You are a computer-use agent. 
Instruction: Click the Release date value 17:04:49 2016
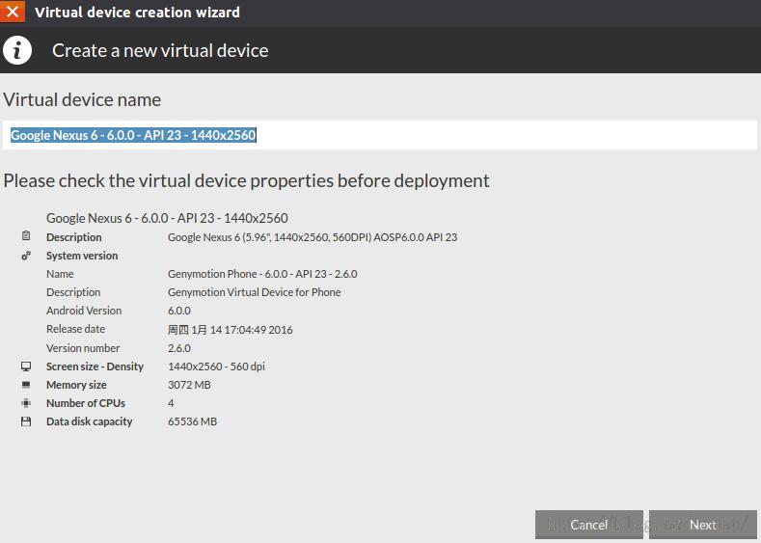(x=258, y=330)
